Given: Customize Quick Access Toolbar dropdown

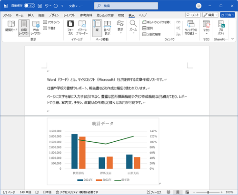Looking at the screenshot, I should coord(62,6).
